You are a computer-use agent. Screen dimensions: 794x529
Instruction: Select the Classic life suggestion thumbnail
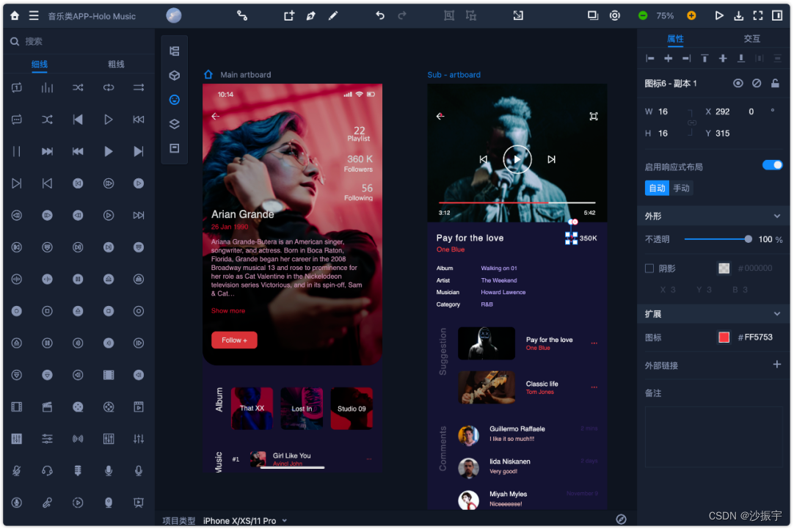point(487,387)
